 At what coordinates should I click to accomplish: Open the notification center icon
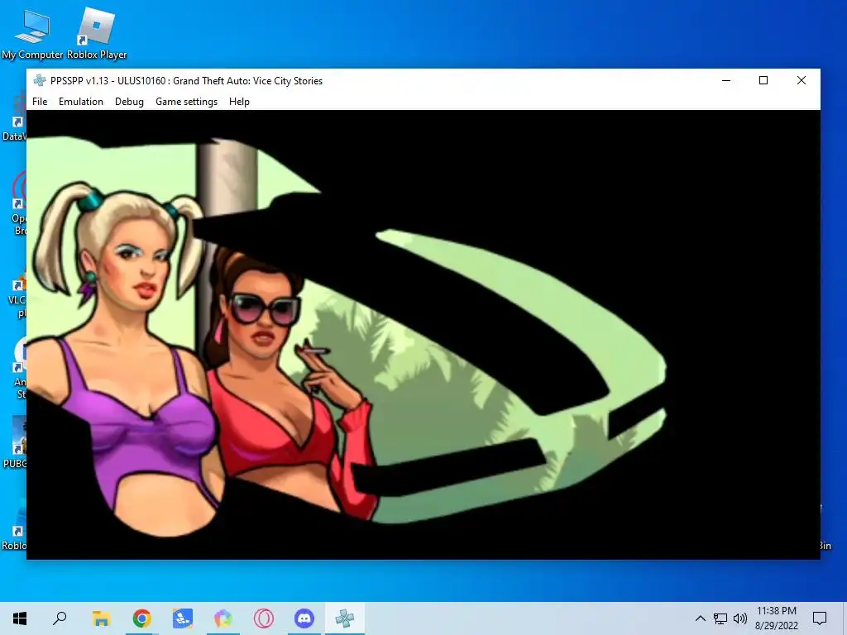point(820,618)
